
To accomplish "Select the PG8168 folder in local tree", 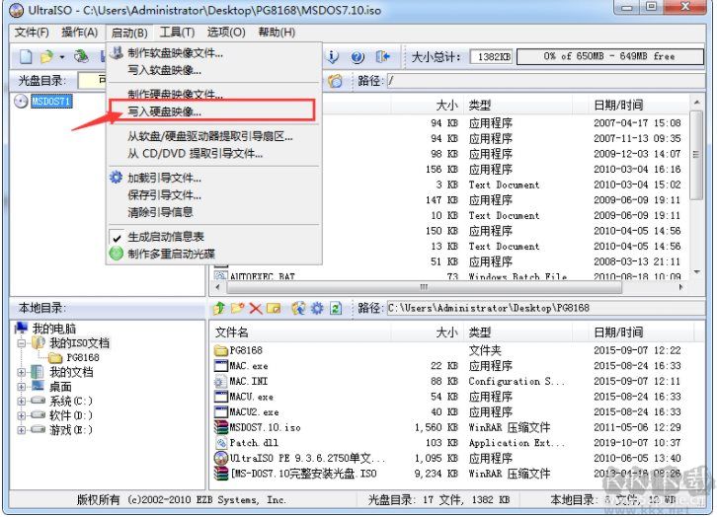I will [x=83, y=357].
